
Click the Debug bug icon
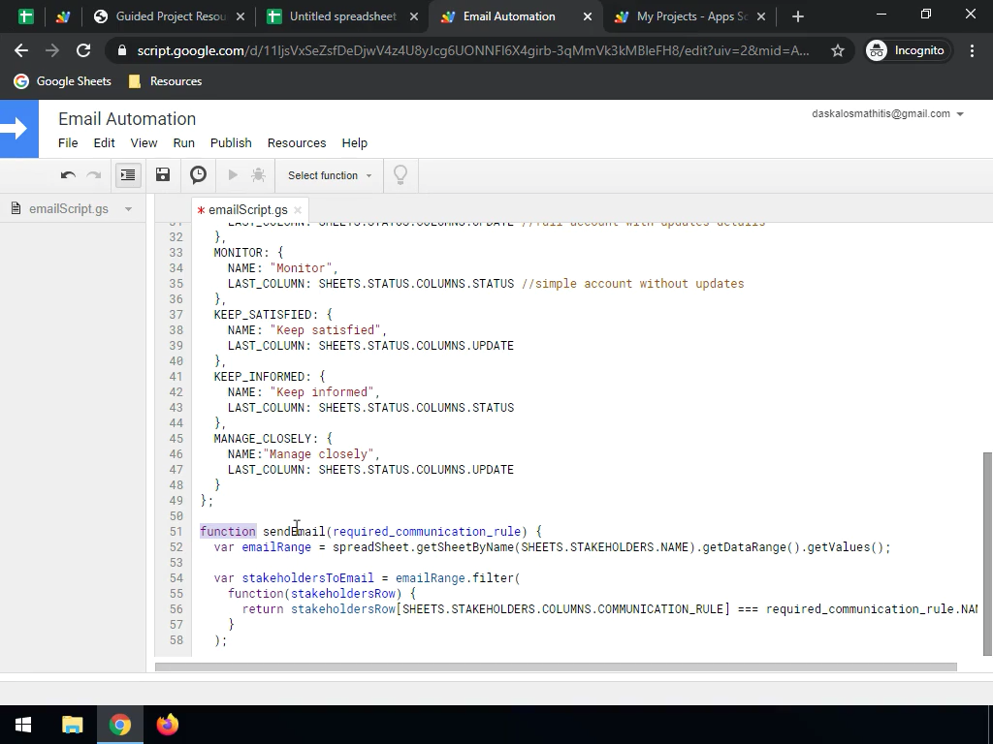258,175
